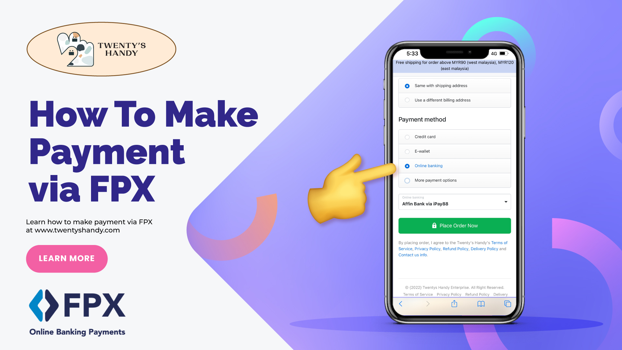Toggle Use a different billing address
Viewport: 622px width, 350px height.
(x=407, y=100)
